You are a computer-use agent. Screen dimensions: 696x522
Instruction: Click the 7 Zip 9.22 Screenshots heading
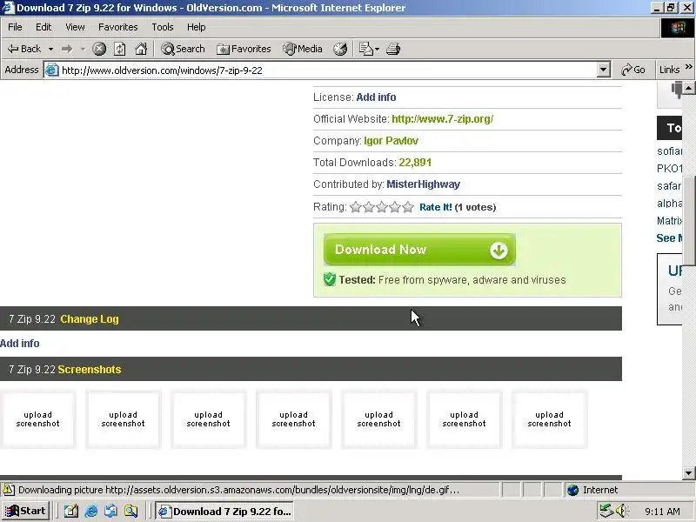pos(64,369)
